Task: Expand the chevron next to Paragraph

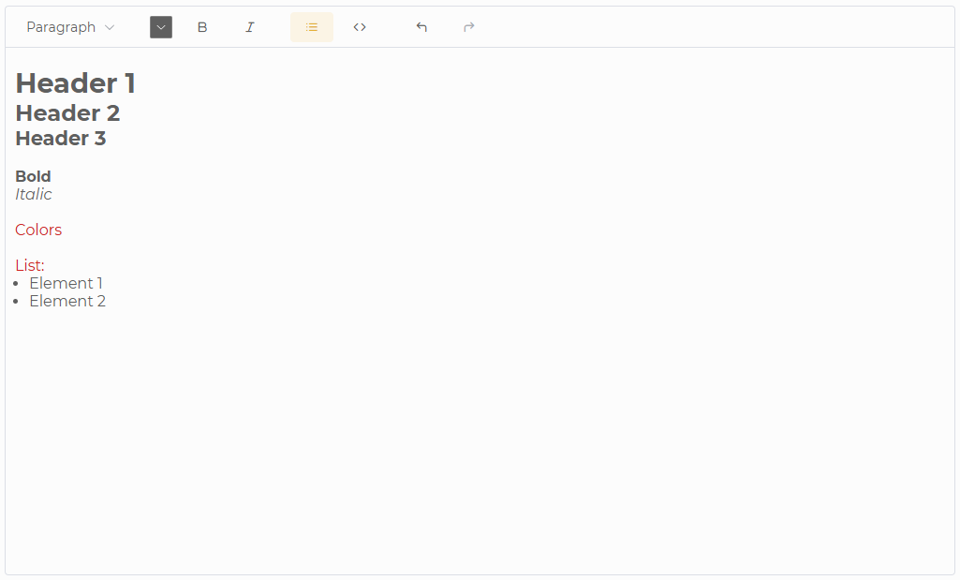Action: [110, 26]
